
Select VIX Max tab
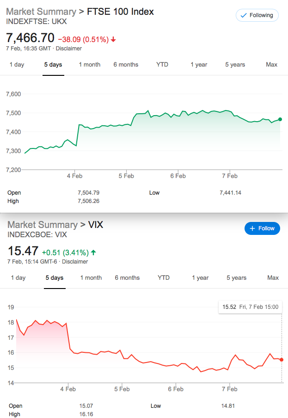[x=273, y=277]
